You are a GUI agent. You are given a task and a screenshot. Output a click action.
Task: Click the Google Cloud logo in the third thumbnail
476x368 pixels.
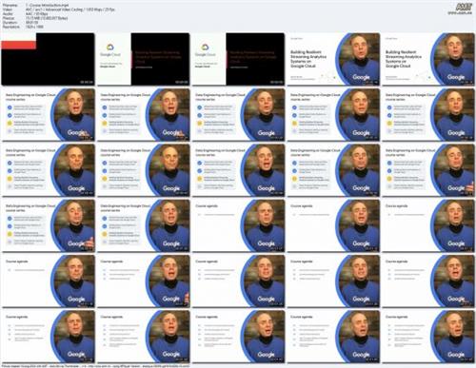[x=205, y=49]
